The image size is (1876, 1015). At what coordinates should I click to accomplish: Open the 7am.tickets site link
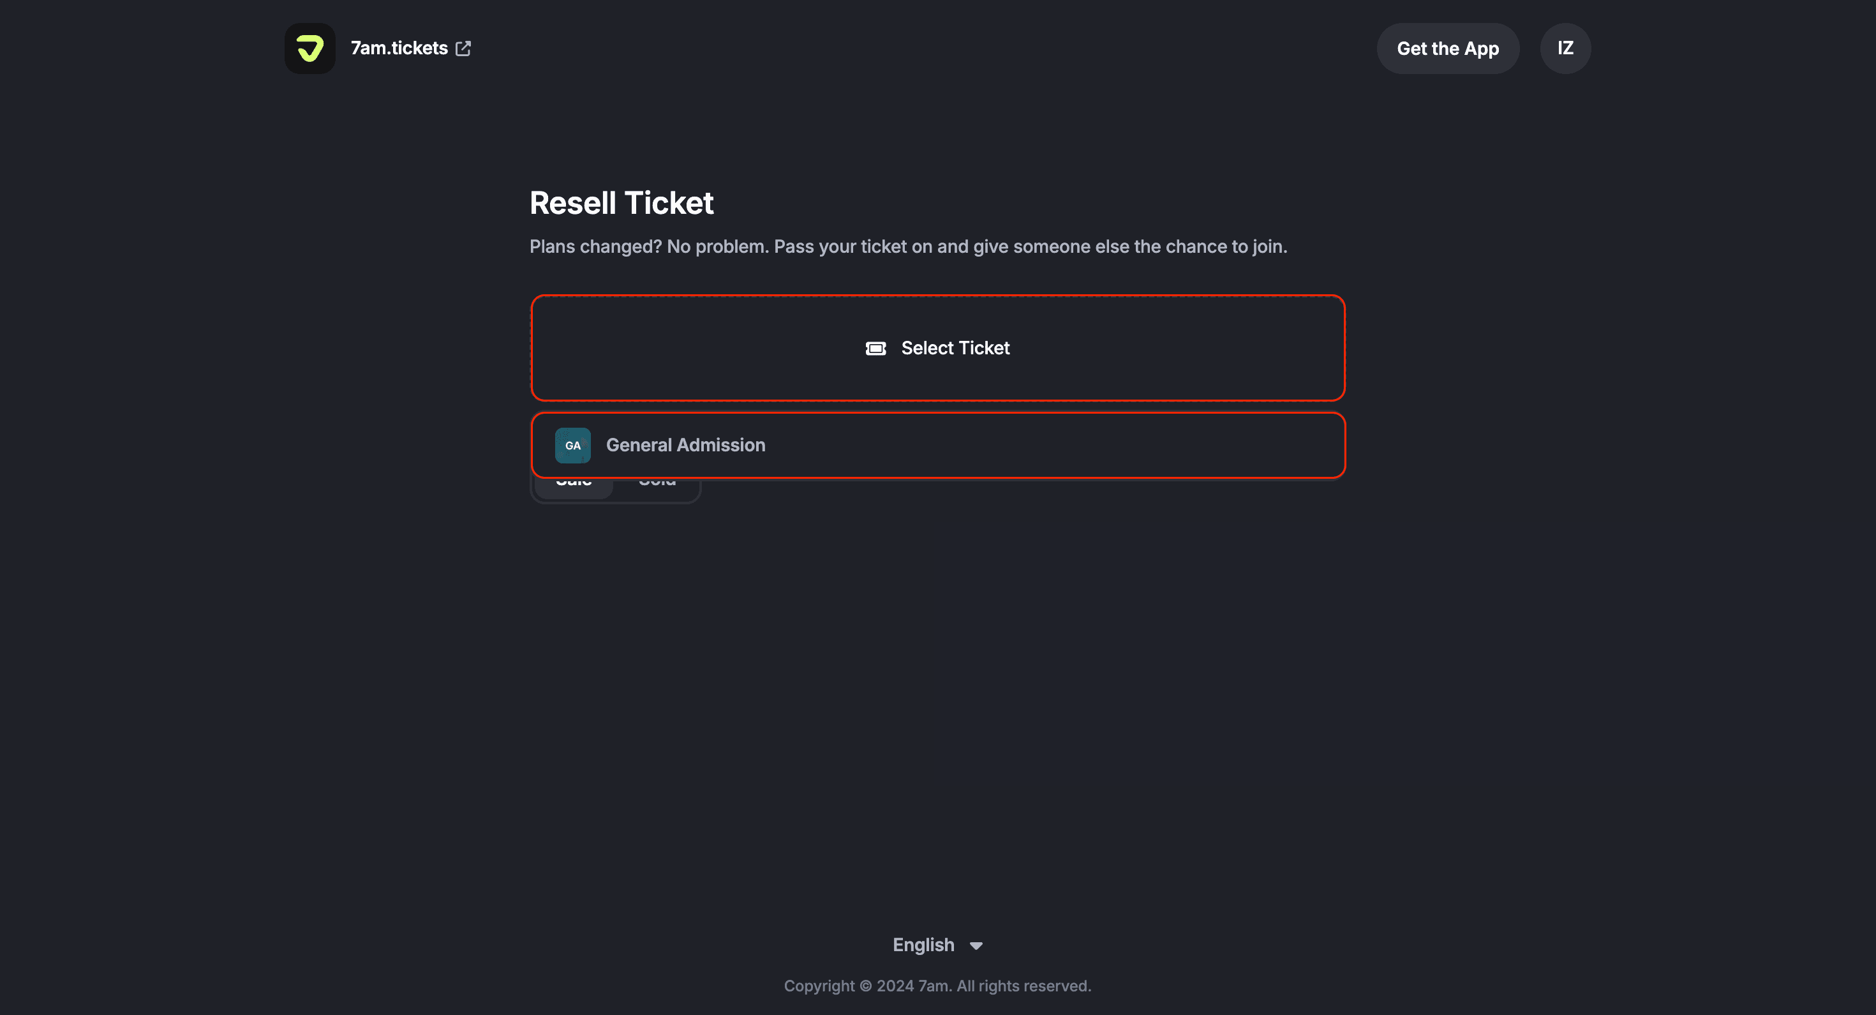[x=399, y=48]
